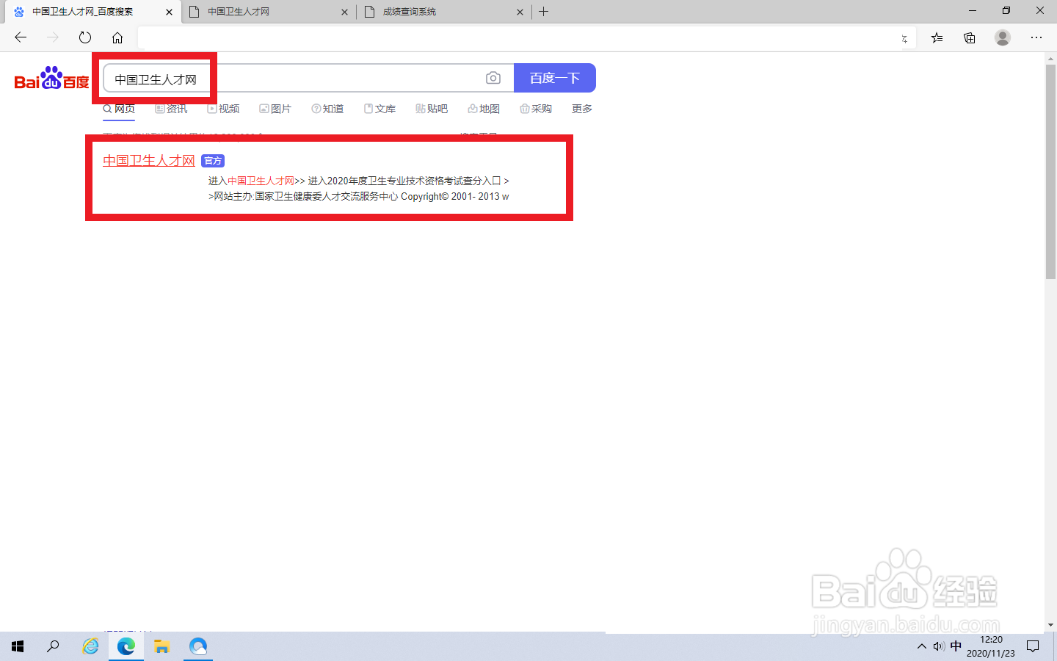Image resolution: width=1057 pixels, height=661 pixels.
Task: Click the browser back arrow
Action: tap(21, 37)
